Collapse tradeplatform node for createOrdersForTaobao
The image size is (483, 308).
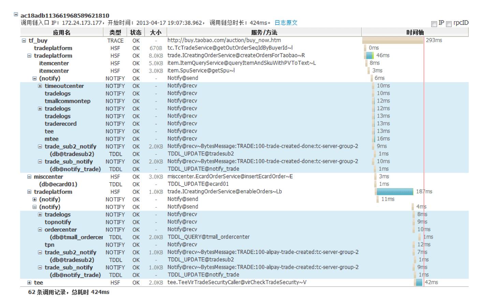29,56
